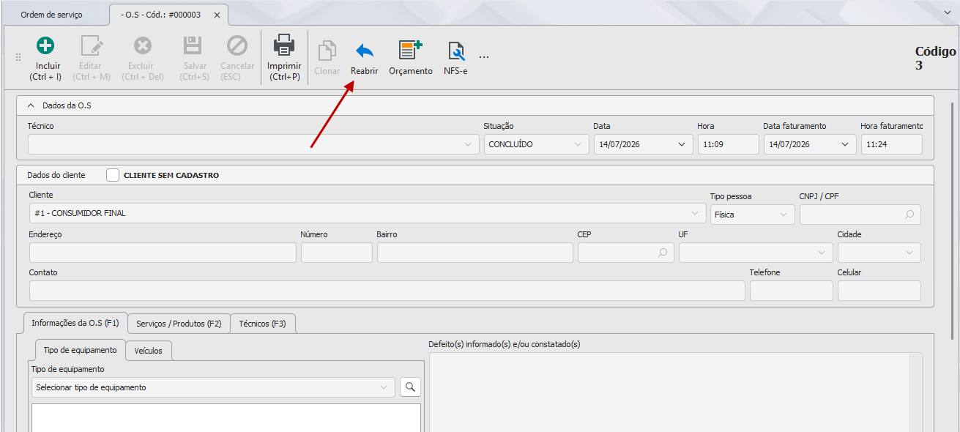Look up CEP with search icon
The width and height of the screenshot is (960, 432).
point(663,253)
